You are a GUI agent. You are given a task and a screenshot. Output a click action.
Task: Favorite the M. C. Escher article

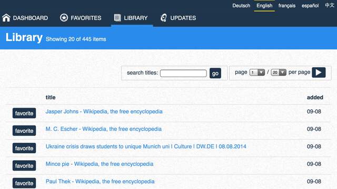tap(24, 131)
